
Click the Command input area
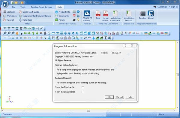54,114
